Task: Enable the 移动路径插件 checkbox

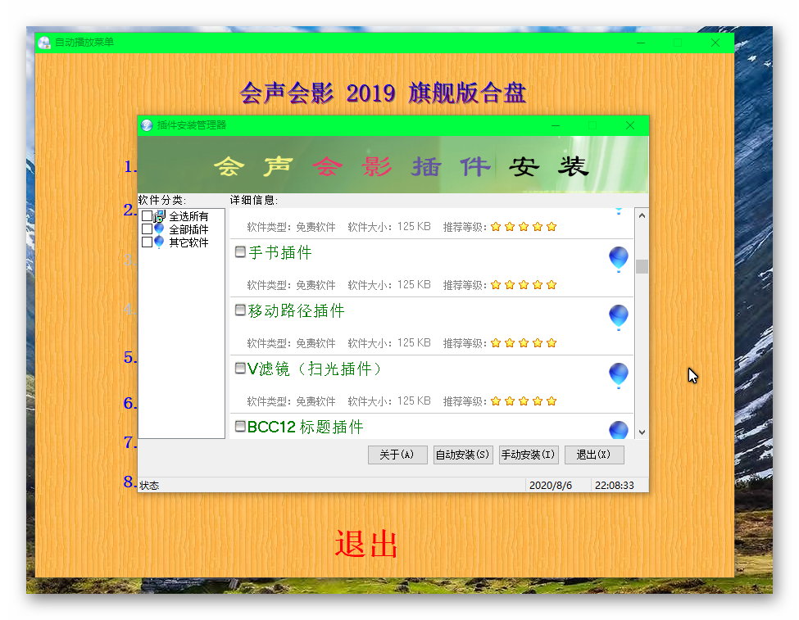Action: pos(240,310)
